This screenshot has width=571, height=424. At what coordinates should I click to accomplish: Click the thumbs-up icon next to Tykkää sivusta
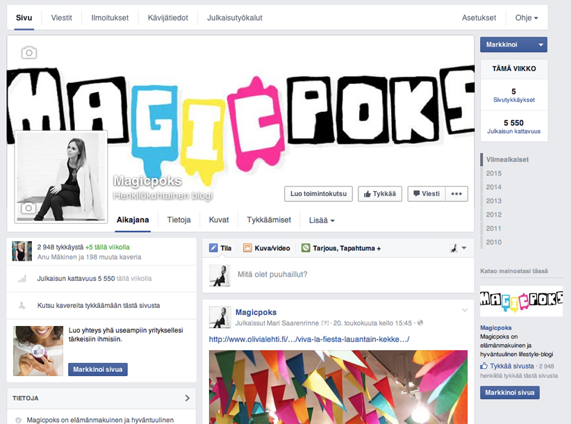tap(483, 366)
